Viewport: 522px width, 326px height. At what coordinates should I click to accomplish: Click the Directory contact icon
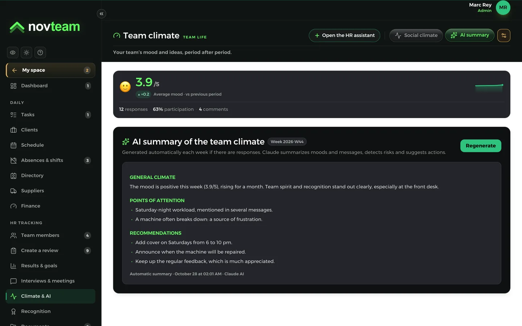13,176
